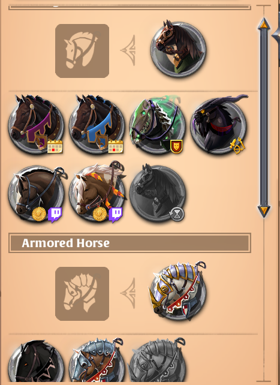This screenshot has width=280, height=385.
Task: Choose the steel-armored brown horse skin
Action: click(97, 361)
